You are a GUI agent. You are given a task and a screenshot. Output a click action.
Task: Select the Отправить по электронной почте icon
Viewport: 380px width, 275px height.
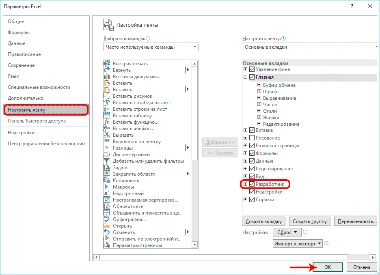[x=107, y=238]
